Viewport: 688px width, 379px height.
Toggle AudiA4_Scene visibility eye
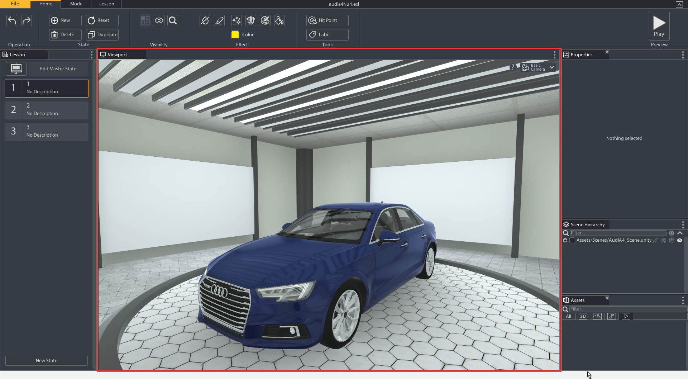click(x=679, y=240)
